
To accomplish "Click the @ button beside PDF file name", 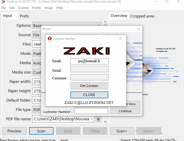I will 98,119.
